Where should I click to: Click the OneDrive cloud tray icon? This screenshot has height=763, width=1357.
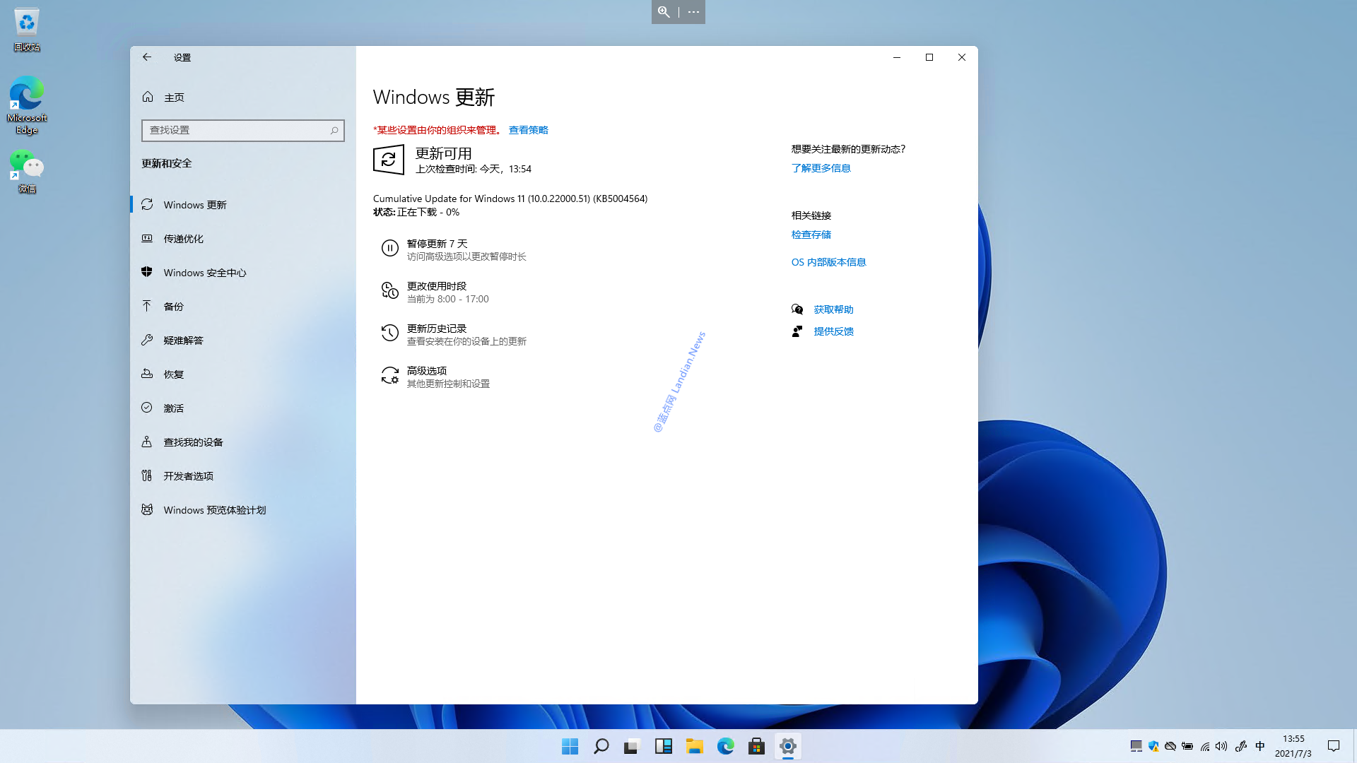click(1170, 746)
